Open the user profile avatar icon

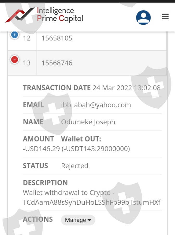click(143, 17)
